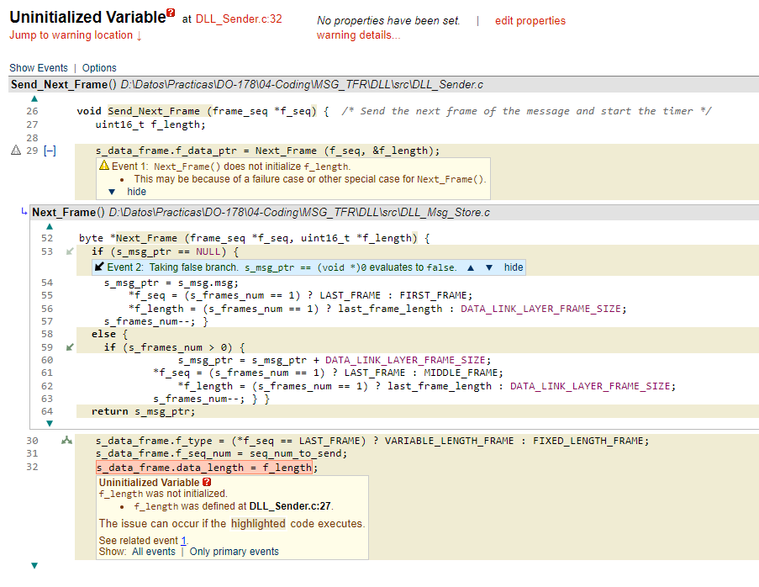This screenshot has width=759, height=587.
Task: Show Only primary events
Action: (234, 552)
